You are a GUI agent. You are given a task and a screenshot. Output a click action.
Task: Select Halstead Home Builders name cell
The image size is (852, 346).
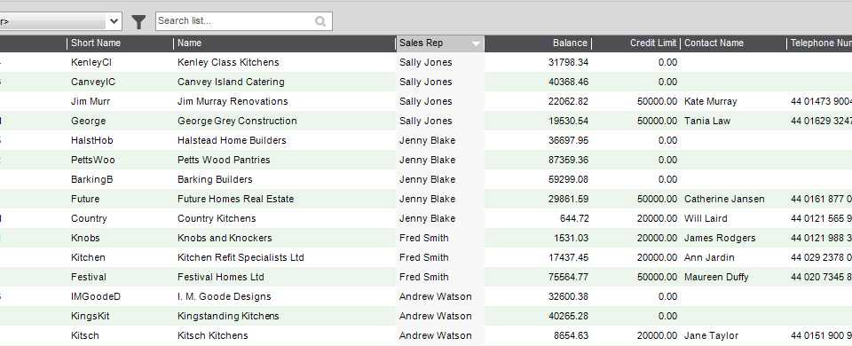[x=232, y=141]
